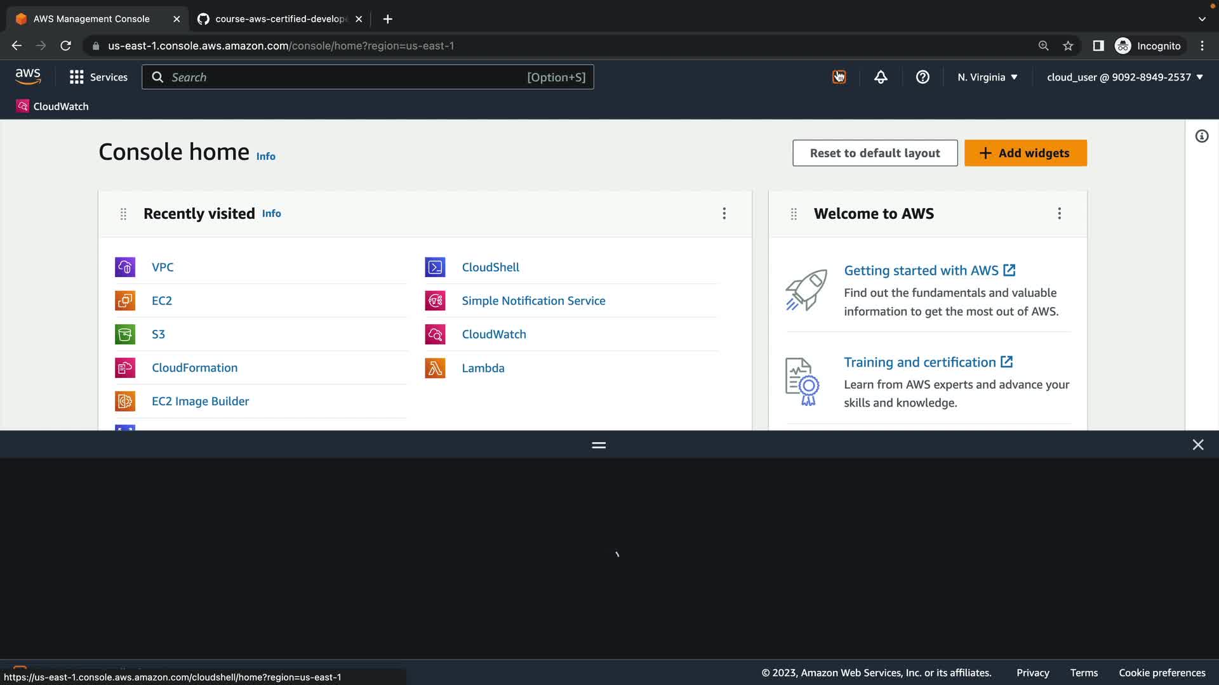Click the EC2 Image Builder icon
The width and height of the screenshot is (1219, 685).
(x=125, y=401)
